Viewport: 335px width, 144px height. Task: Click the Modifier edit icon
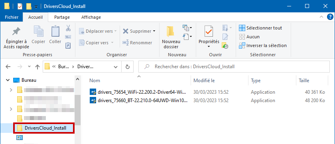tap(225, 37)
